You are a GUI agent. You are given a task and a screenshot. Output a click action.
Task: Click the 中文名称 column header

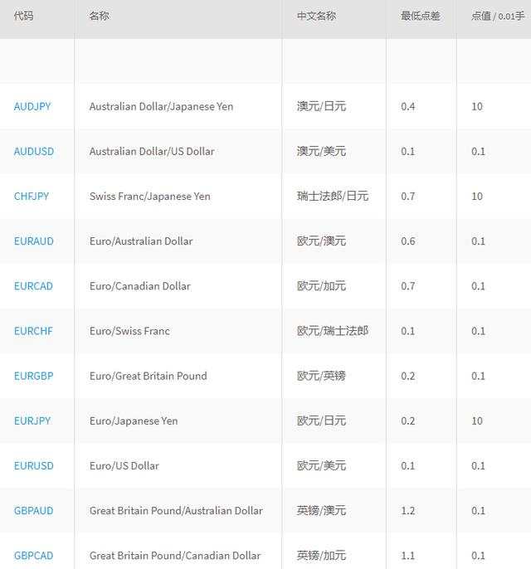coord(316,16)
